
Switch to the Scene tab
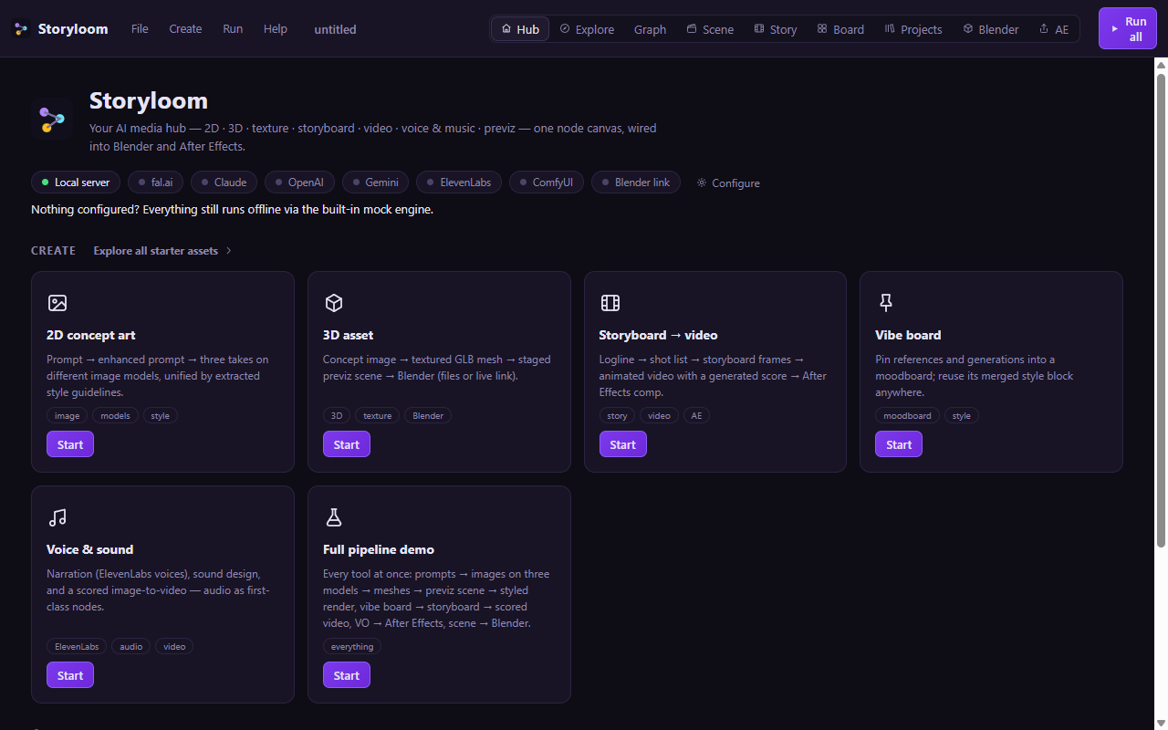pos(710,29)
